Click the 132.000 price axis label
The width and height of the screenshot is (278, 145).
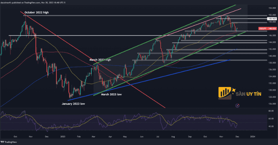[272, 83]
